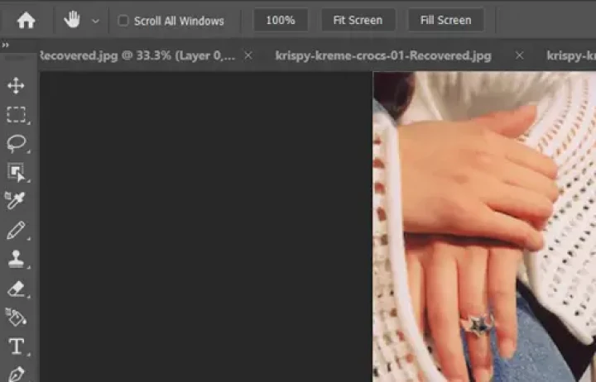Close the Recovered.jpg @ 33.3% tab
Viewport: 596px width, 382px height.
click(248, 56)
